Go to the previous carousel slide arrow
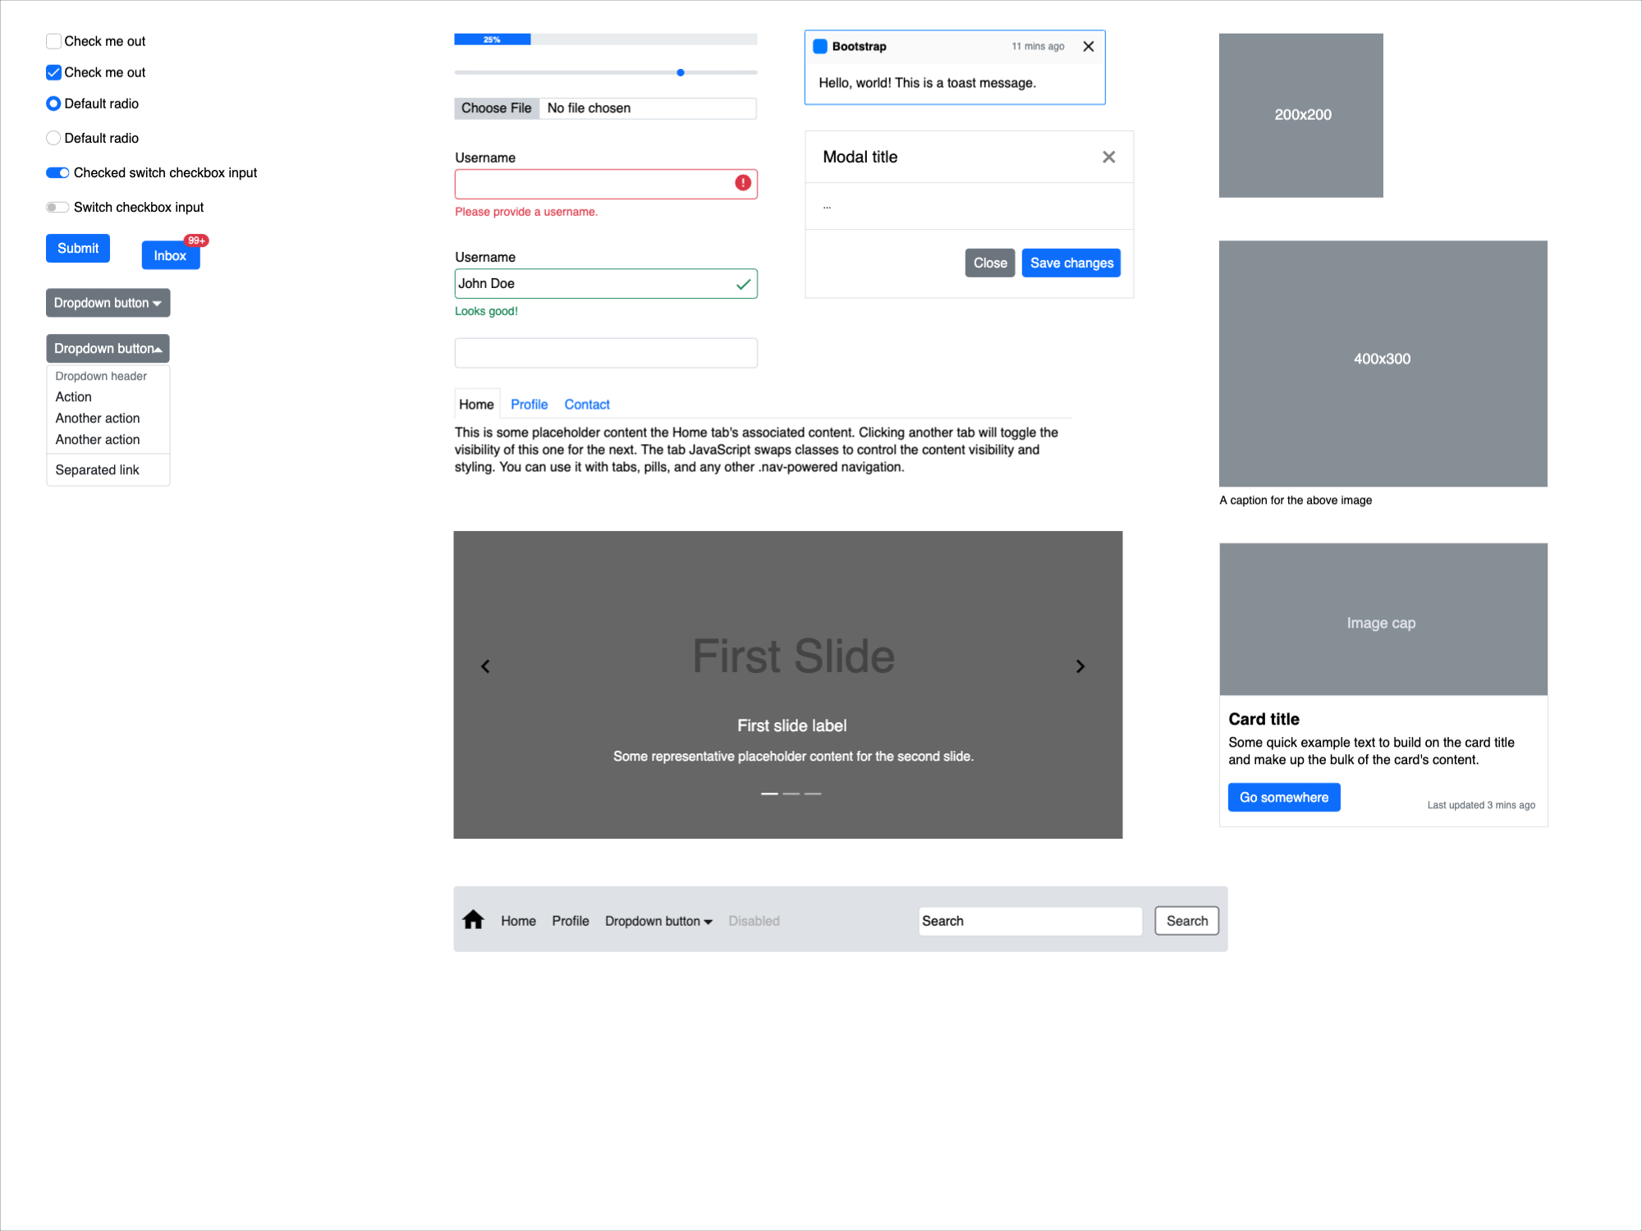1642x1231 pixels. (485, 666)
